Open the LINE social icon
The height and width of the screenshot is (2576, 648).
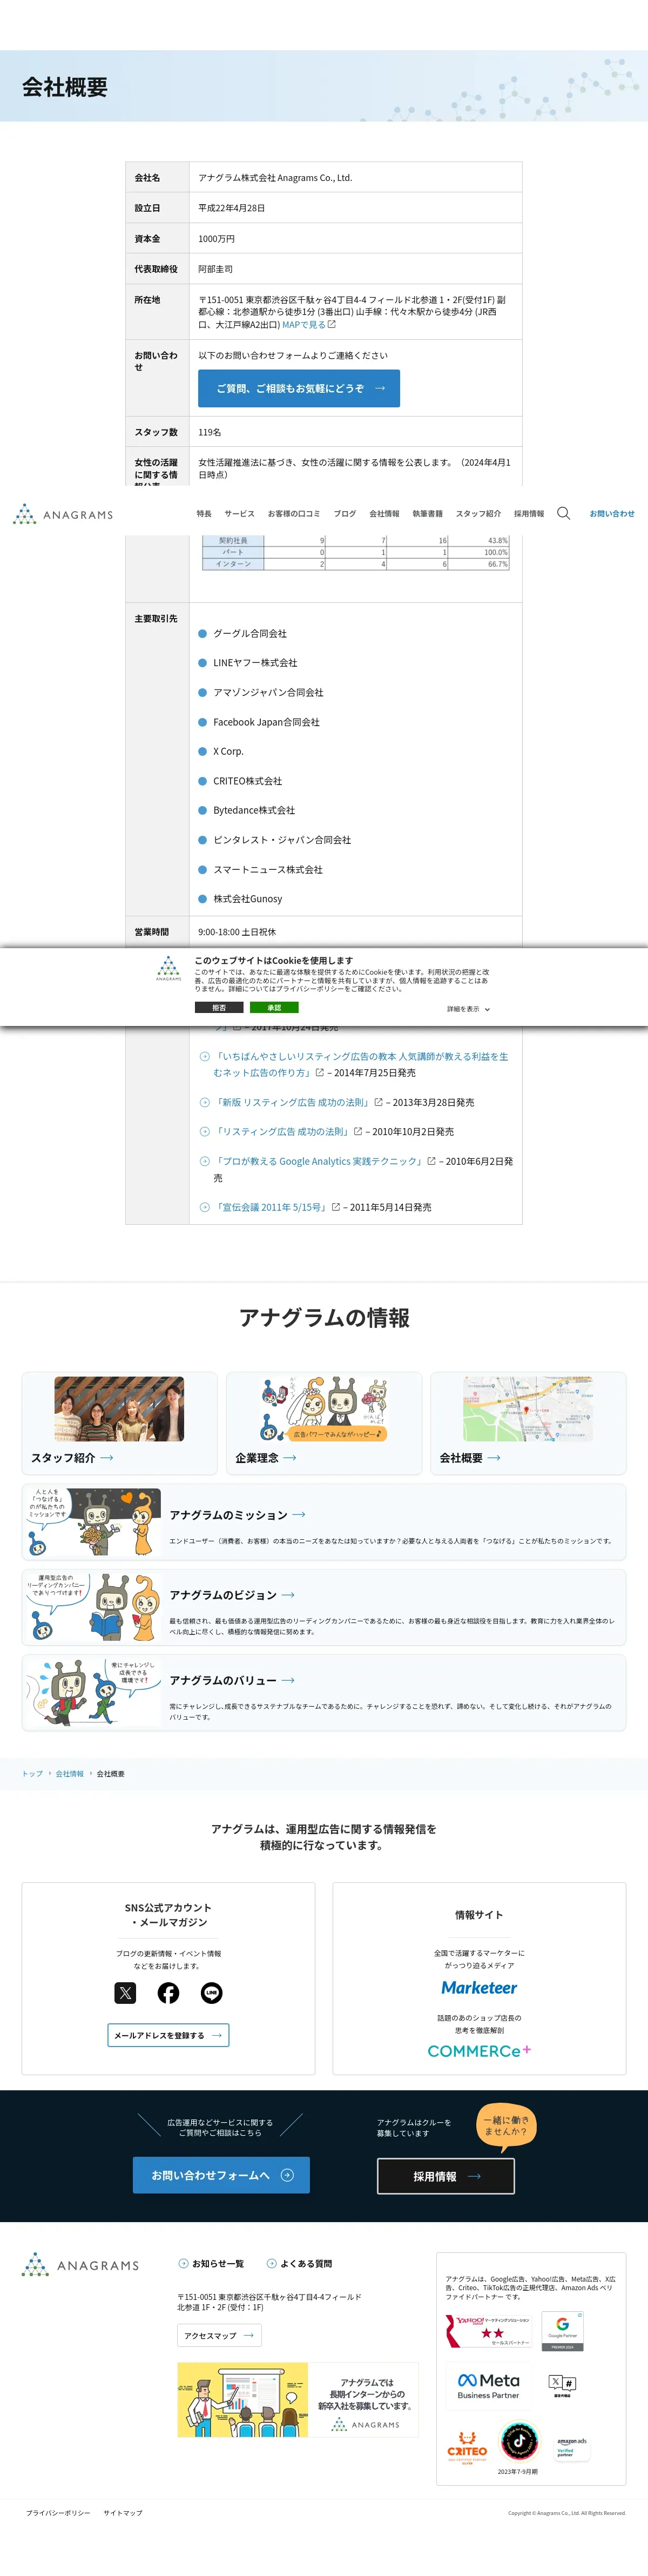(211, 1993)
